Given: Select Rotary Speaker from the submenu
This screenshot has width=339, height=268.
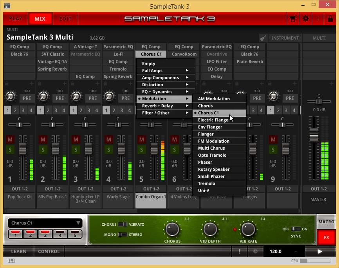Looking at the screenshot, I should [x=219, y=169].
